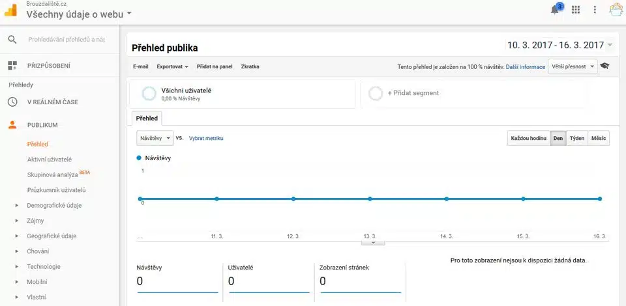Click the Google Analytics logo
Image resolution: width=626 pixels, height=306 pixels.
coord(10,10)
